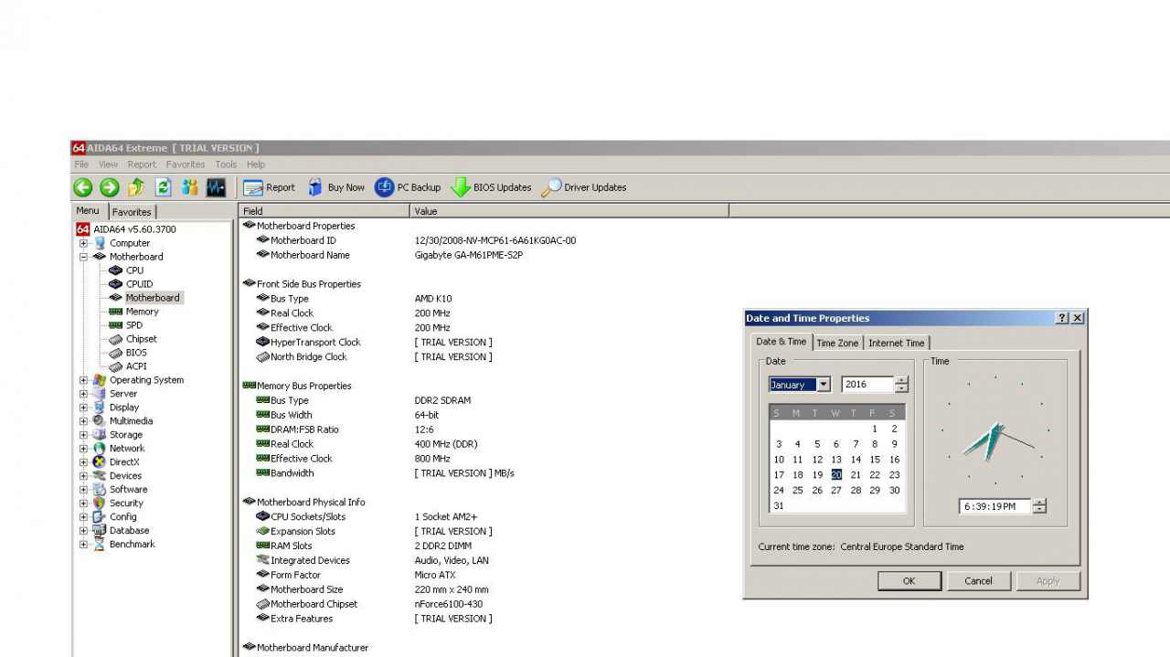This screenshot has height=657, width=1170.
Task: Open the graph monitor toolbar icon
Action: click(216, 187)
